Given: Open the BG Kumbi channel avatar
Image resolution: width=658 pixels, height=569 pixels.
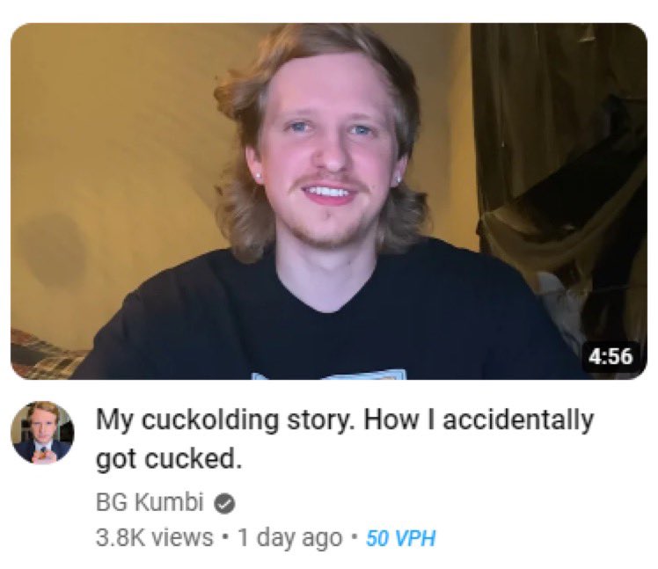Looking at the screenshot, I should 42,433.
